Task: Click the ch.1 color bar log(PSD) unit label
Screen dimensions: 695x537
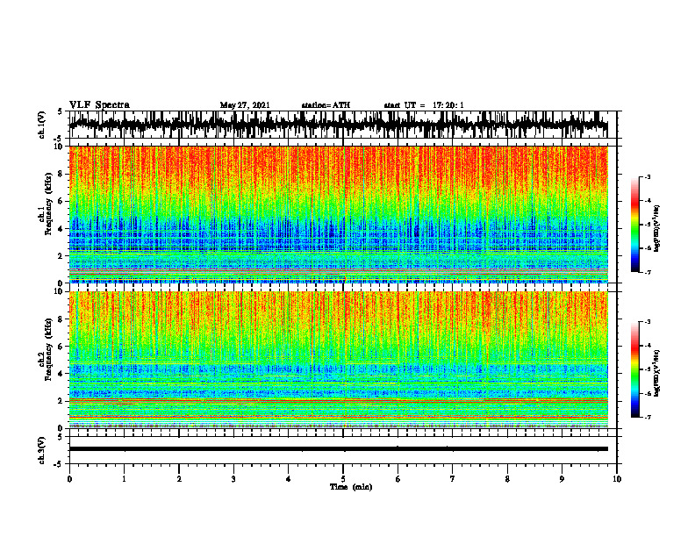Action: point(657,229)
